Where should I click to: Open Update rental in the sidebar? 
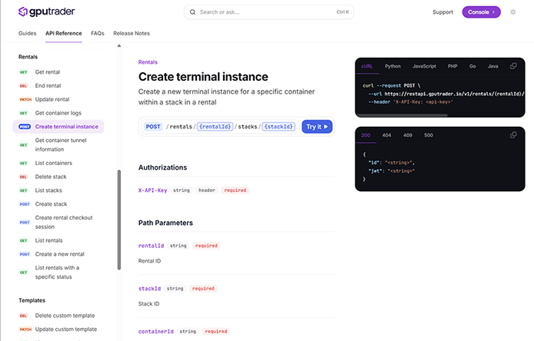(x=52, y=99)
